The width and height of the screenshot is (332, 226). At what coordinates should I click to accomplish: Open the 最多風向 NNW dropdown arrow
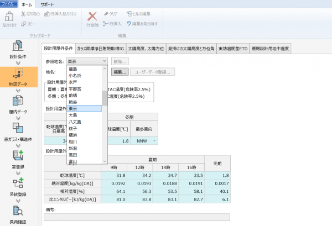[x=154, y=141]
